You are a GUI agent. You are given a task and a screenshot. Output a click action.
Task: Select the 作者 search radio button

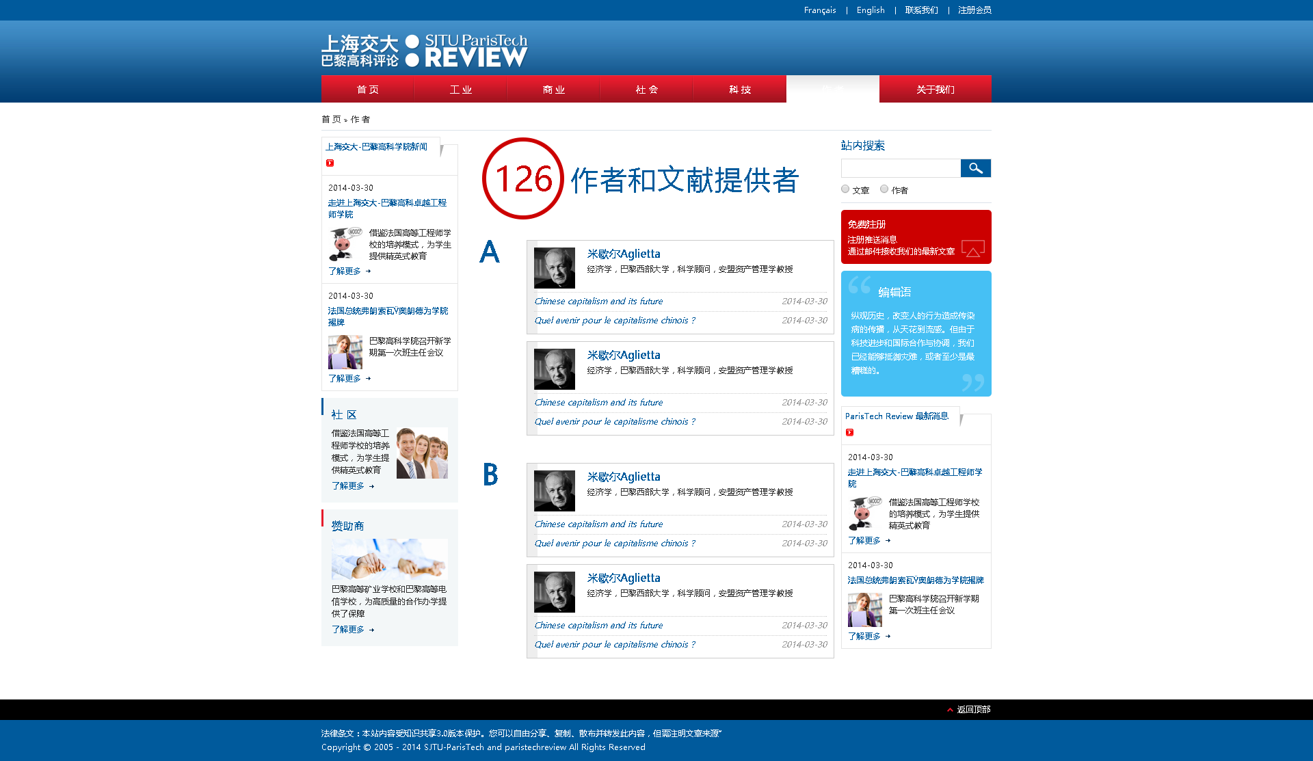(884, 189)
